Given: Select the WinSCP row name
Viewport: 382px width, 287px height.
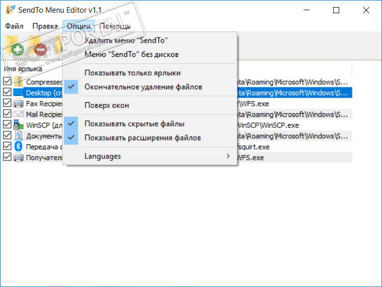Looking at the screenshot, I should pyautogui.click(x=44, y=125).
